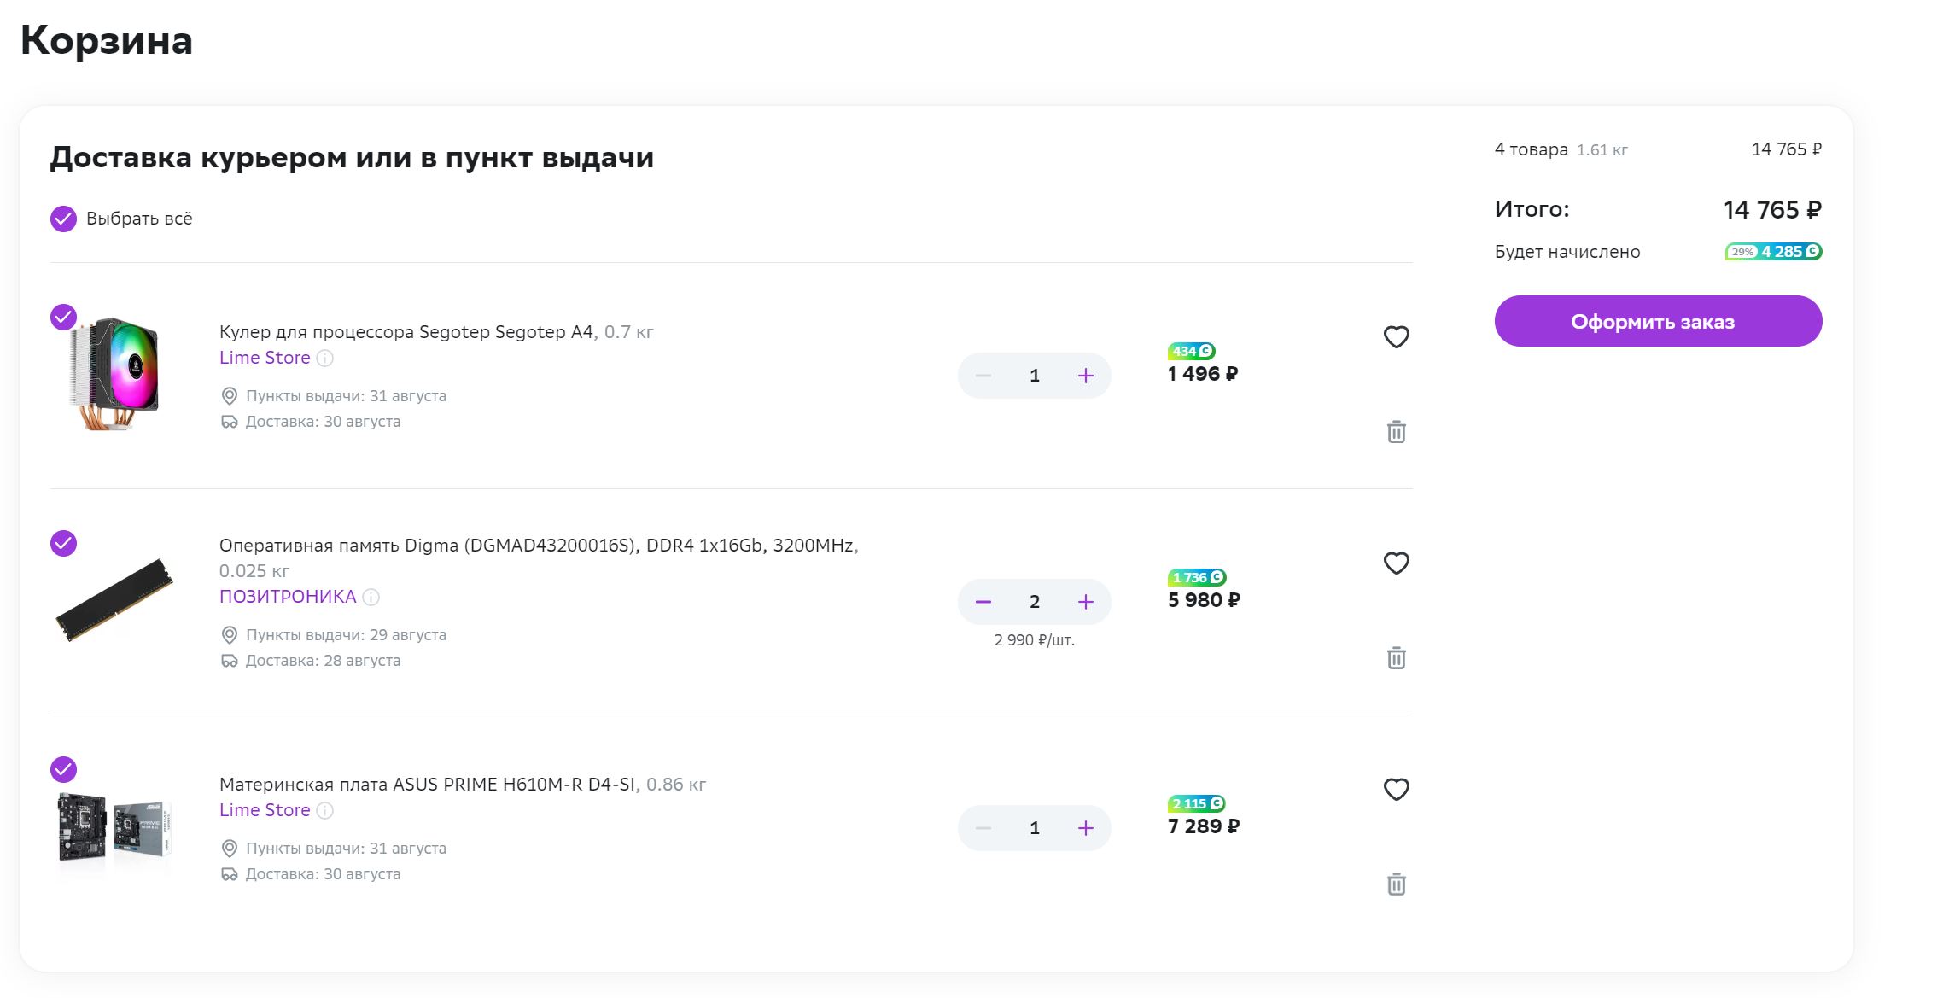Favorite the ASUS PRIME motherboard
Image resolution: width=1943 pixels, height=998 pixels.
[x=1396, y=790]
